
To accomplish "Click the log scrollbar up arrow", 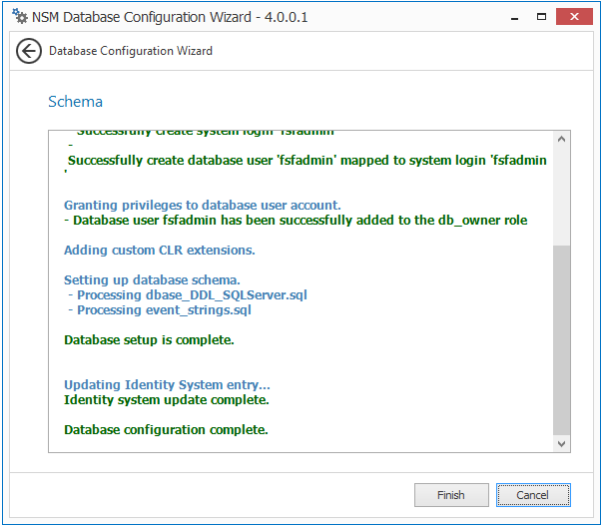I will pos(561,140).
